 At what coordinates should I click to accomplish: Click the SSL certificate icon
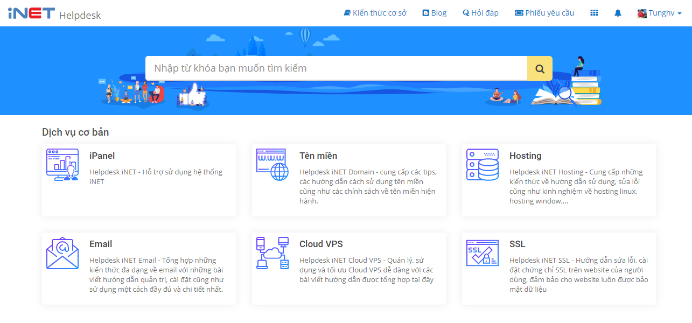483,253
